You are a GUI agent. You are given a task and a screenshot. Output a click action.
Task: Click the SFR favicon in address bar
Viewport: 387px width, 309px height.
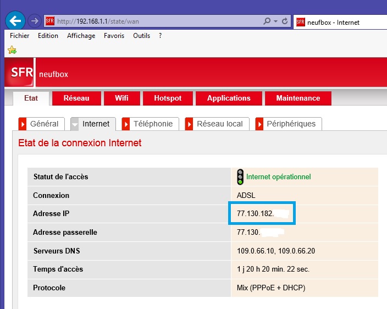coord(49,21)
